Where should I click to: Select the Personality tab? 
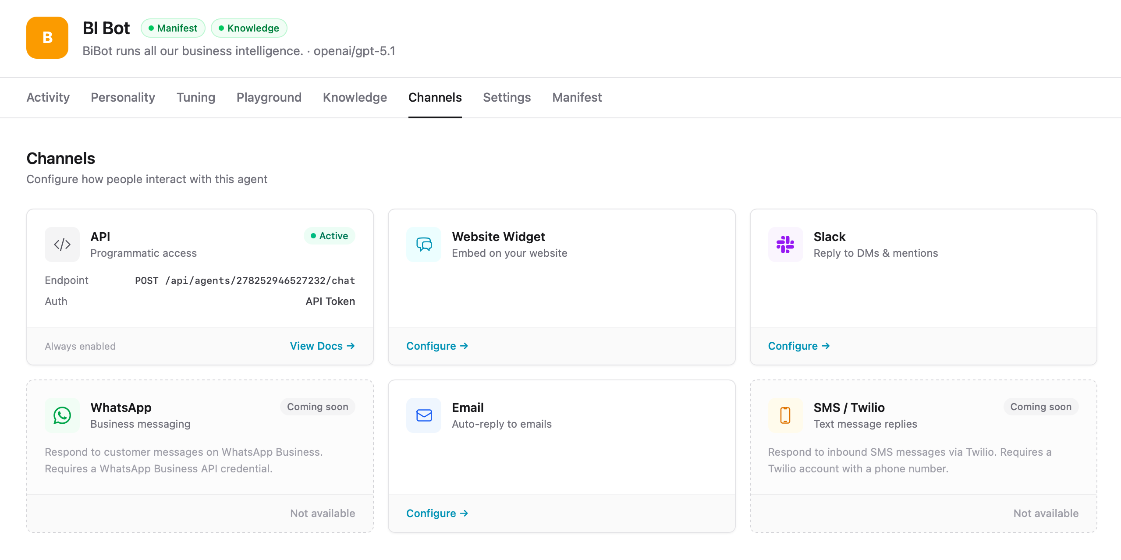click(x=123, y=97)
